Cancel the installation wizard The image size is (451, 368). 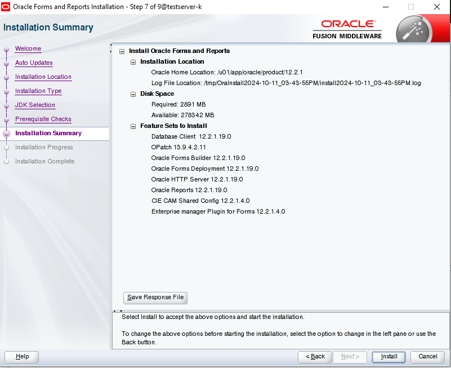click(428, 357)
